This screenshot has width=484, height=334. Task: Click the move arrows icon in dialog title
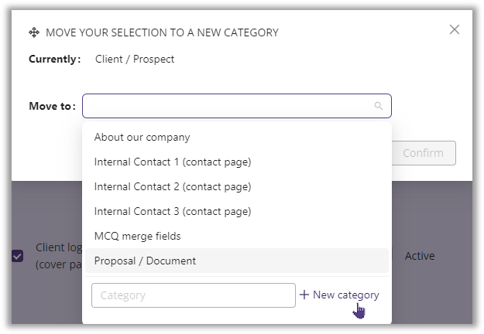[x=34, y=32]
